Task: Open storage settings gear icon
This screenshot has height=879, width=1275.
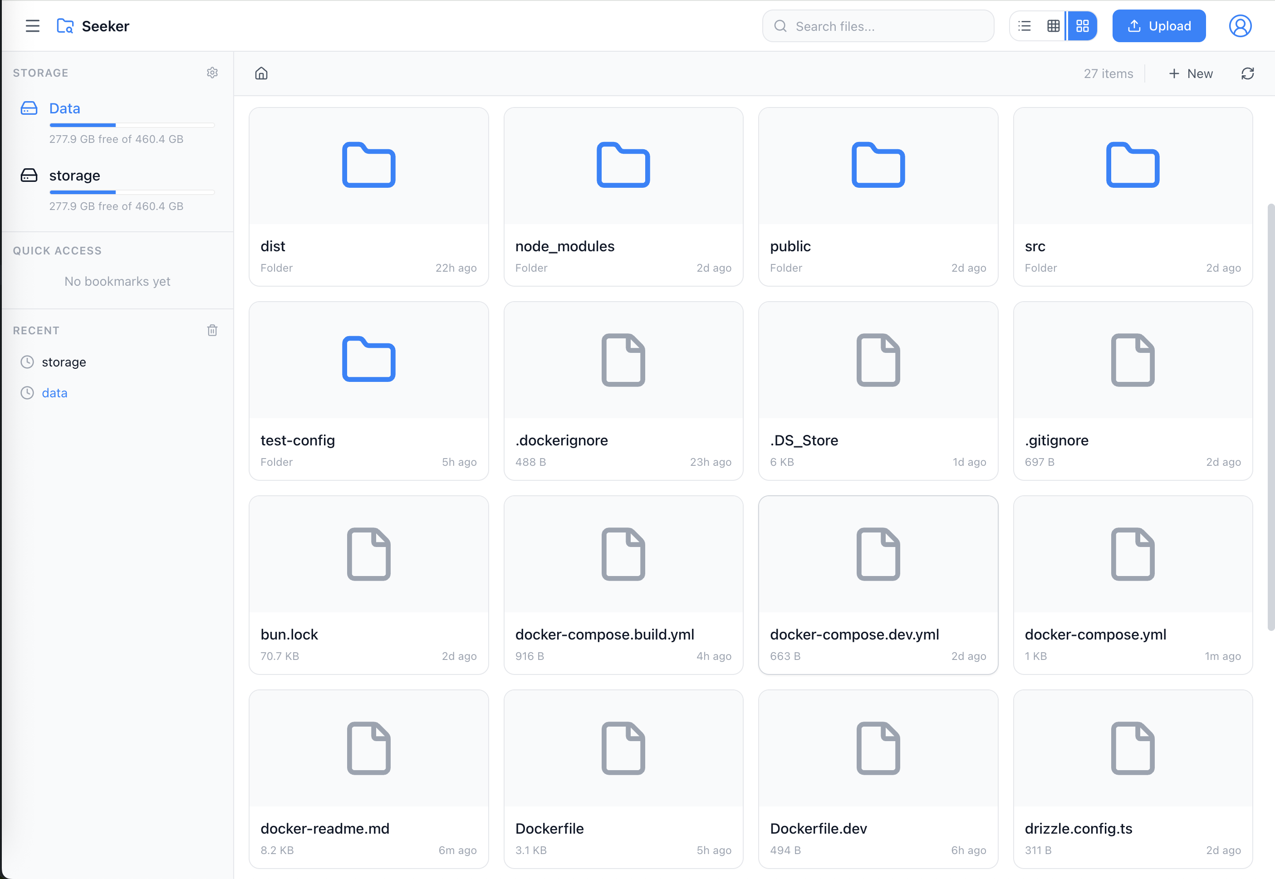Action: click(212, 73)
